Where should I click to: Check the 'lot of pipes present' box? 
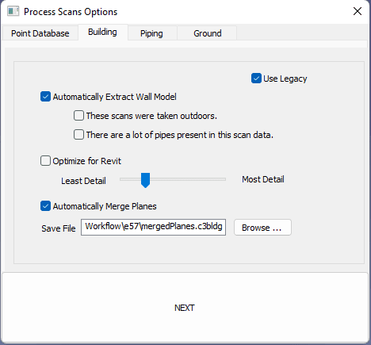78,135
